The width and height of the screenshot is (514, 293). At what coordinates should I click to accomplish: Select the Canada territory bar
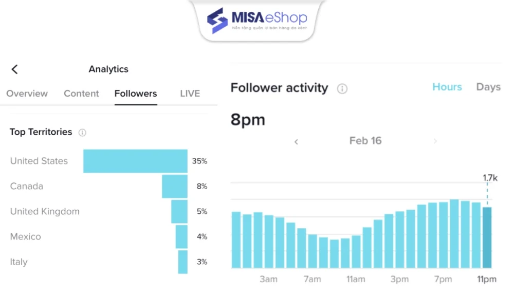point(175,186)
